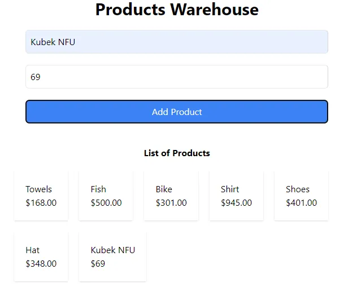The height and width of the screenshot is (305, 357).
Task: Click the $301.00 price under Bike
Action: [x=171, y=203]
